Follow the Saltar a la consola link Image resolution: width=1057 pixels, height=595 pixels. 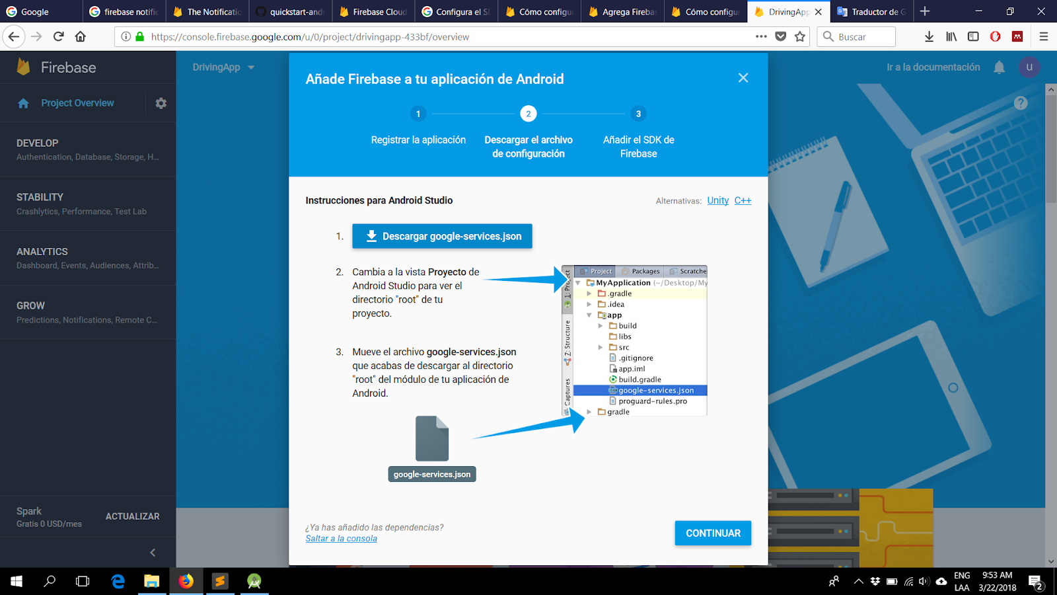point(341,539)
